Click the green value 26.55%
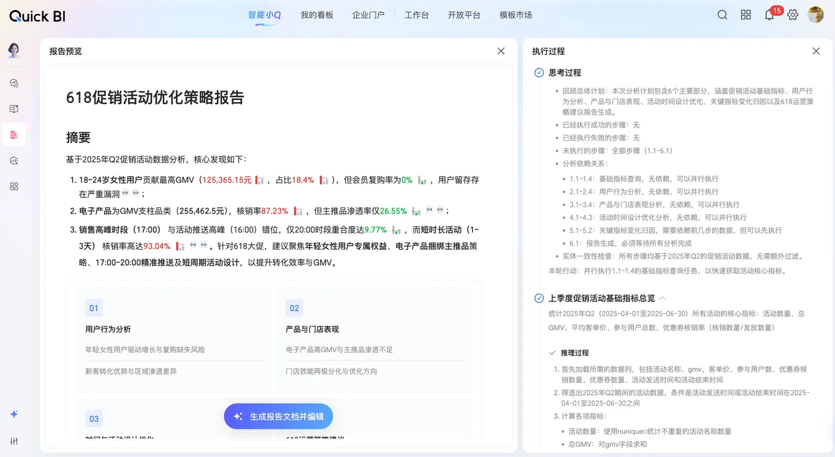Screen dimensions: 835x457 tap(393, 211)
